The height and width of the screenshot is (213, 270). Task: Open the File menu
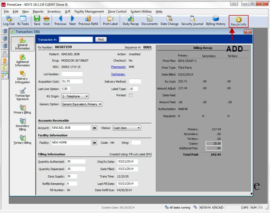6,12
